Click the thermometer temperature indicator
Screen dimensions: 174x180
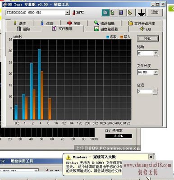pyautogui.click(x=74, y=13)
